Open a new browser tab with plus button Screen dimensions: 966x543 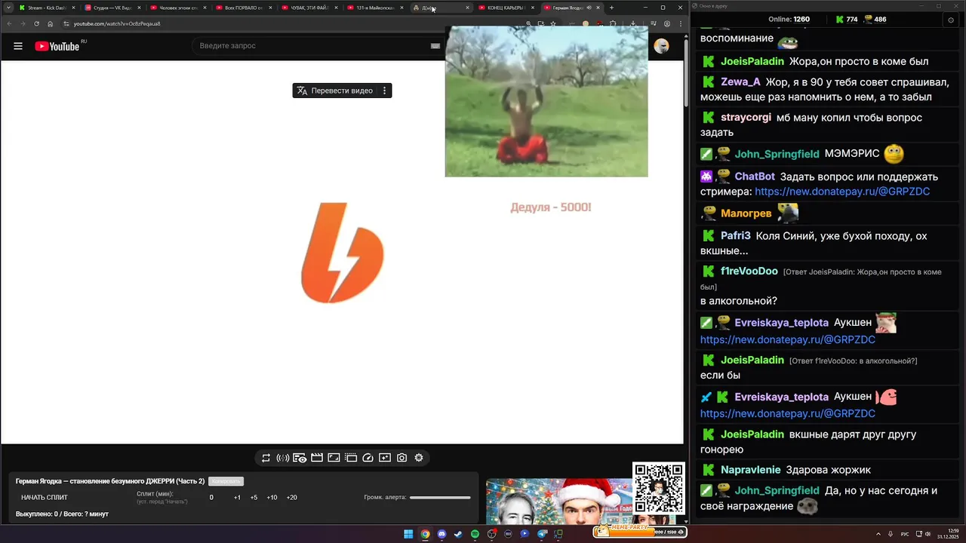pos(611,8)
